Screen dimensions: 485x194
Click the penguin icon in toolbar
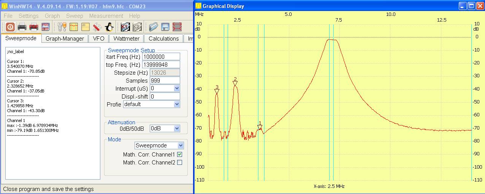click(109, 27)
